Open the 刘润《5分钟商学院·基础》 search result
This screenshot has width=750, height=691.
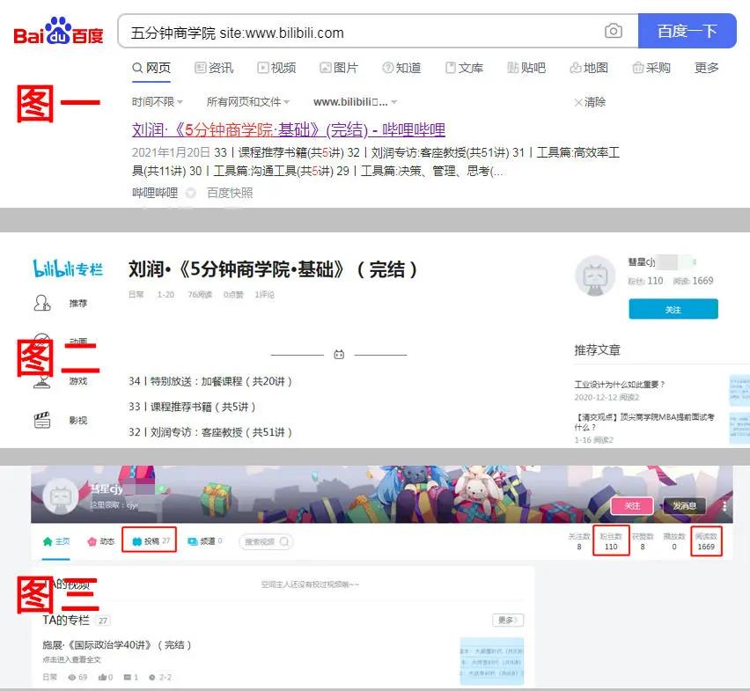[x=289, y=129]
